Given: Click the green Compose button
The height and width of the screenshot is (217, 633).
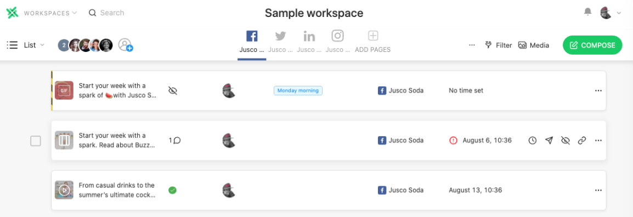Looking at the screenshot, I should (x=592, y=45).
